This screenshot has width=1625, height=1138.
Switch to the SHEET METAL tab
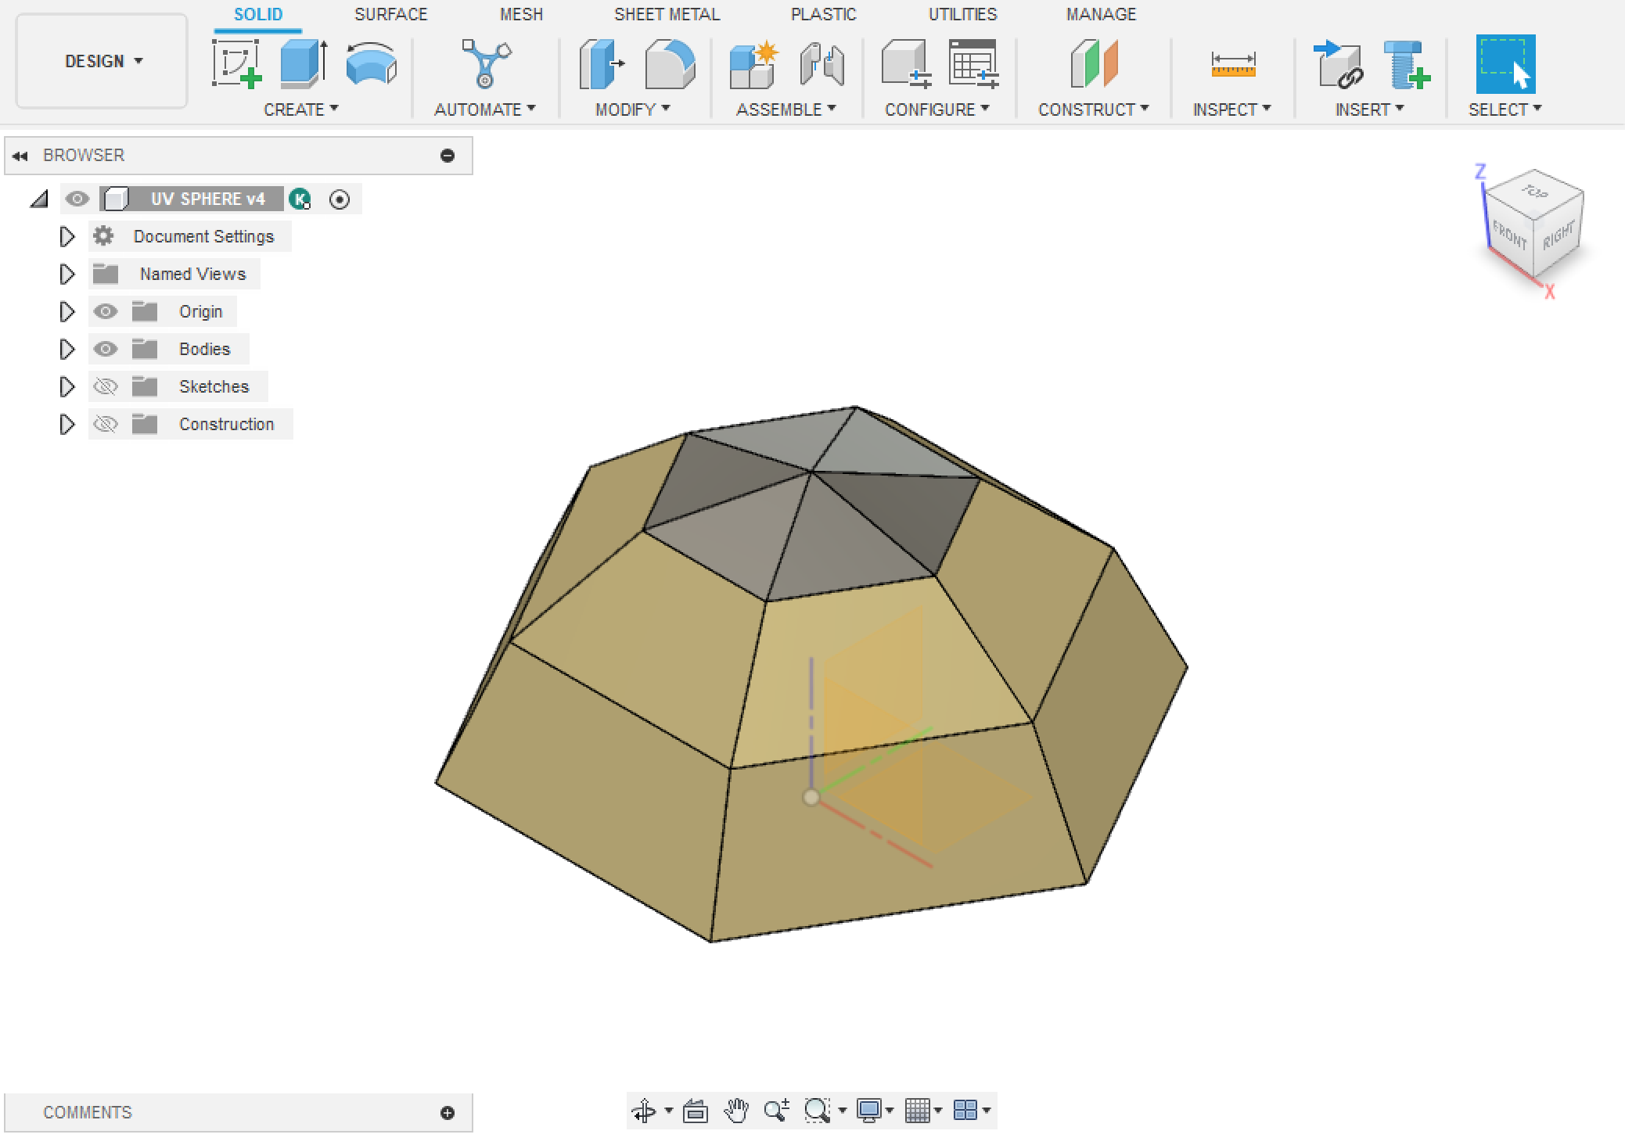667,14
